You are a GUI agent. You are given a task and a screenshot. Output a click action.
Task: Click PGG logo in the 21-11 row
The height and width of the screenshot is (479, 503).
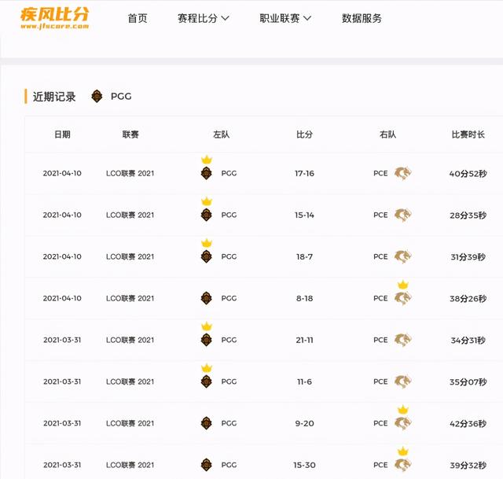tap(206, 340)
